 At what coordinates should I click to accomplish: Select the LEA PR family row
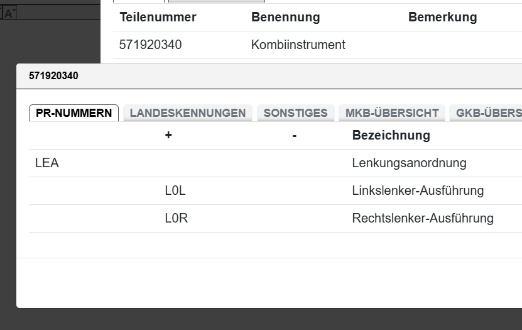point(47,163)
